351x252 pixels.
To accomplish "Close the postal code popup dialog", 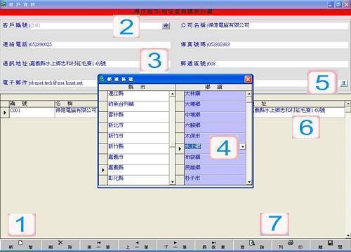I will [249, 79].
